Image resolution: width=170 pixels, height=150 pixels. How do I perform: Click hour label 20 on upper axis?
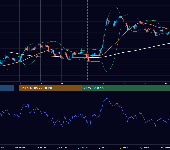[61, 84]
